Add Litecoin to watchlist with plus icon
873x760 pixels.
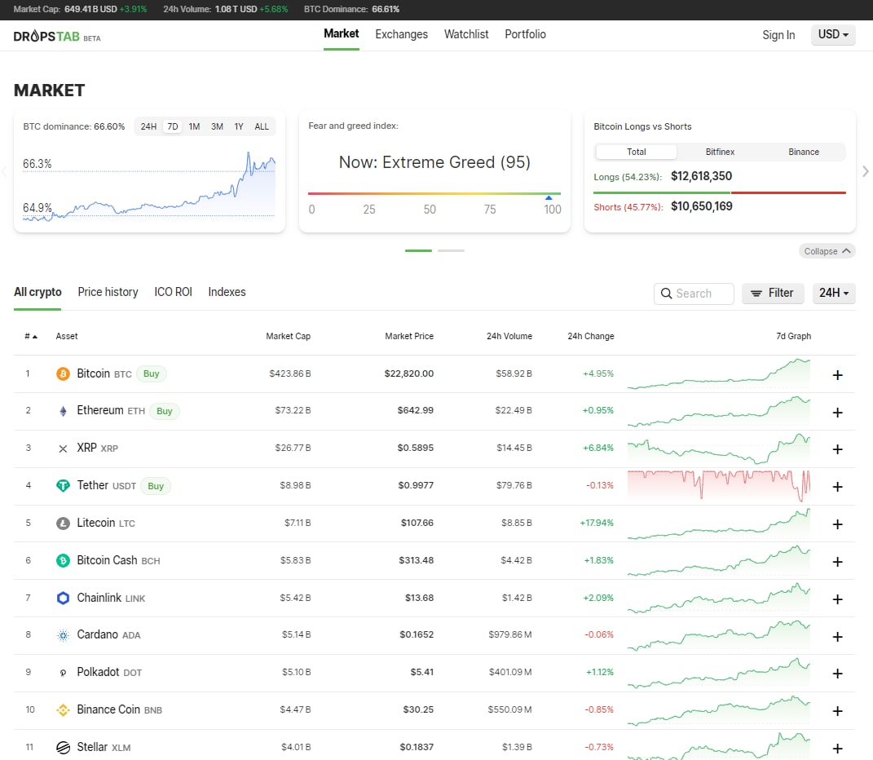coord(837,524)
